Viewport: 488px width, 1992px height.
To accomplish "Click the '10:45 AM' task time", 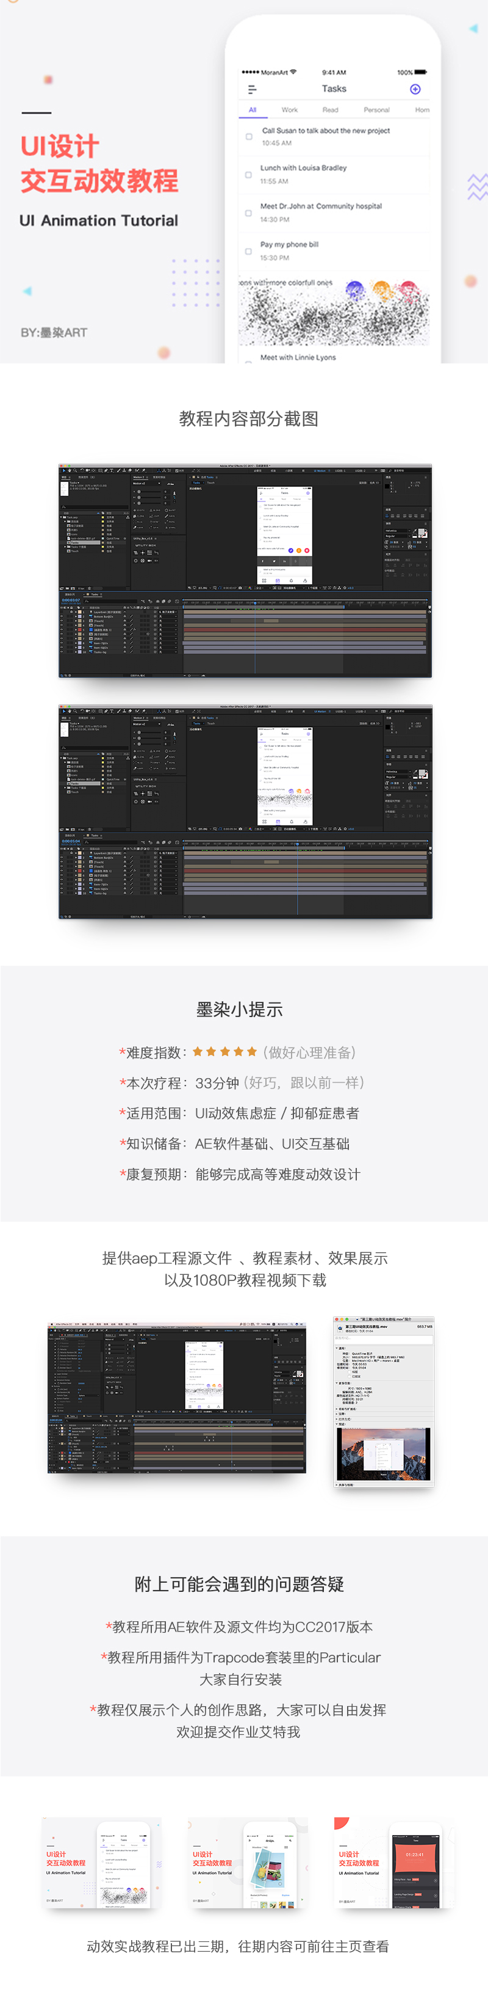I will coord(276,143).
